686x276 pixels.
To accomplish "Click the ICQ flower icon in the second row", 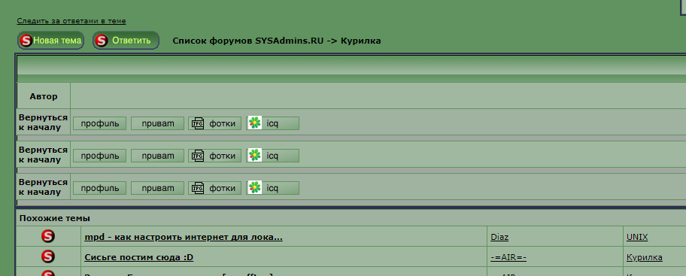I will (254, 155).
